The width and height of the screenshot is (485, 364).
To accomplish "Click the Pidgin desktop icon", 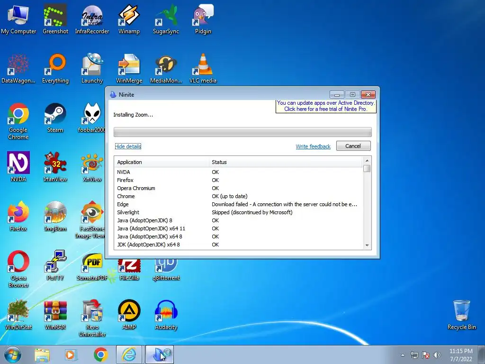I will 203,19.
